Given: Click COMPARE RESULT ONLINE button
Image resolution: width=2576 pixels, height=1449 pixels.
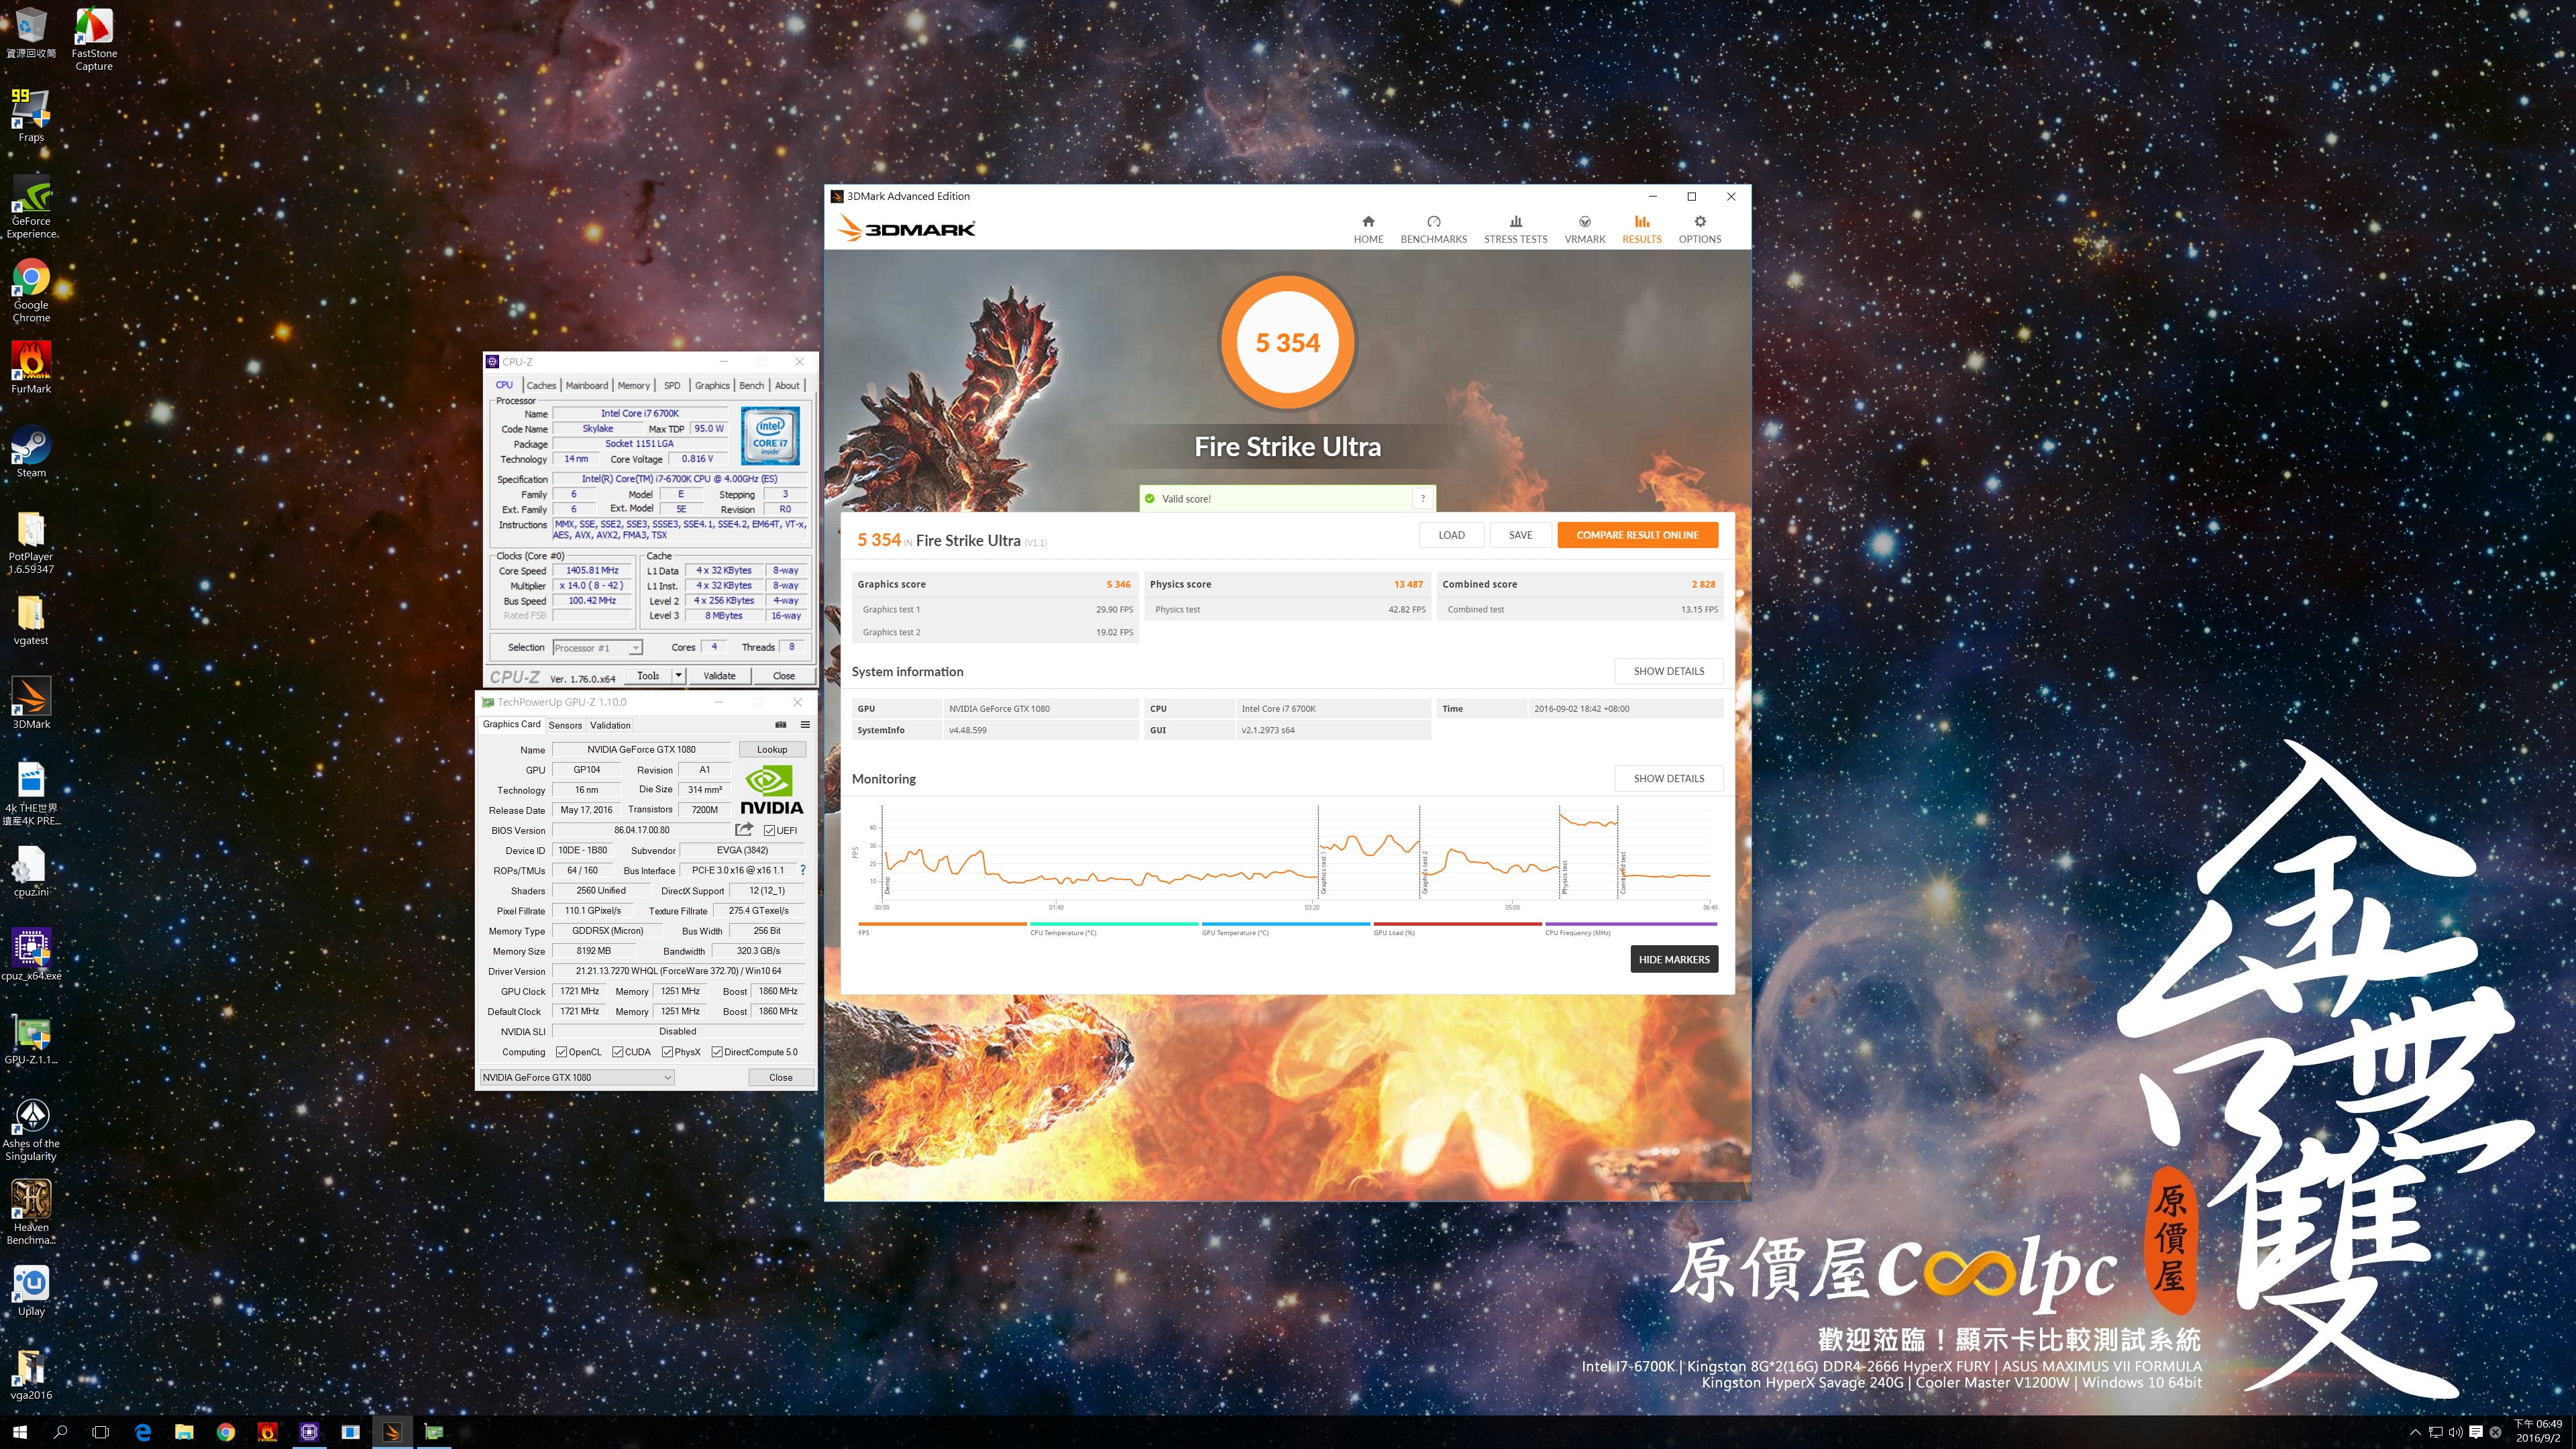Looking at the screenshot, I should (1637, 535).
